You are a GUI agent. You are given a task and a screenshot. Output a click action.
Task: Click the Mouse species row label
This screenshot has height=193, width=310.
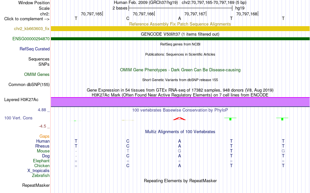[x=43, y=151]
